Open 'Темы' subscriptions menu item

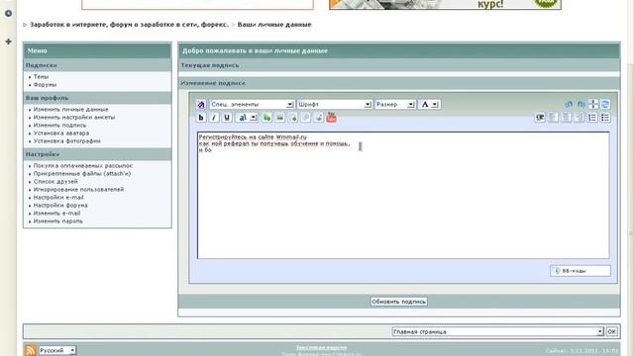click(x=41, y=77)
